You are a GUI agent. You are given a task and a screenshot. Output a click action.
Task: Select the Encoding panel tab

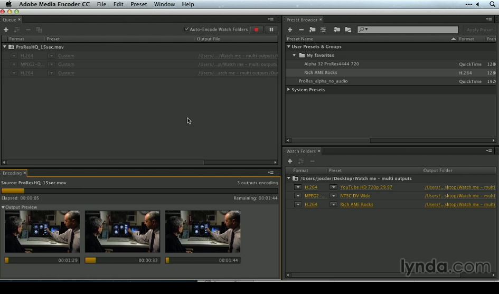click(x=12, y=173)
